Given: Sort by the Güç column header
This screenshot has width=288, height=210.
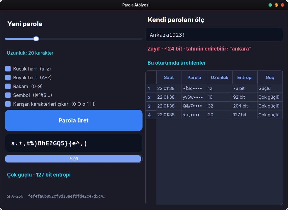Looking at the screenshot, I should (x=270, y=78).
